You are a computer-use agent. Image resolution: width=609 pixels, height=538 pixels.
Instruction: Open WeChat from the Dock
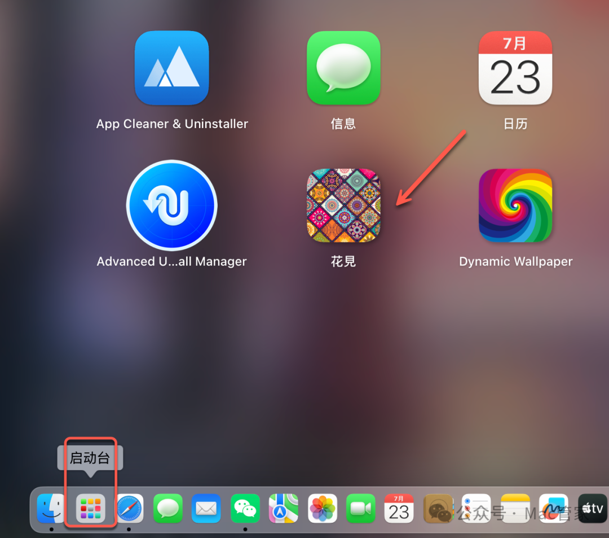245,509
